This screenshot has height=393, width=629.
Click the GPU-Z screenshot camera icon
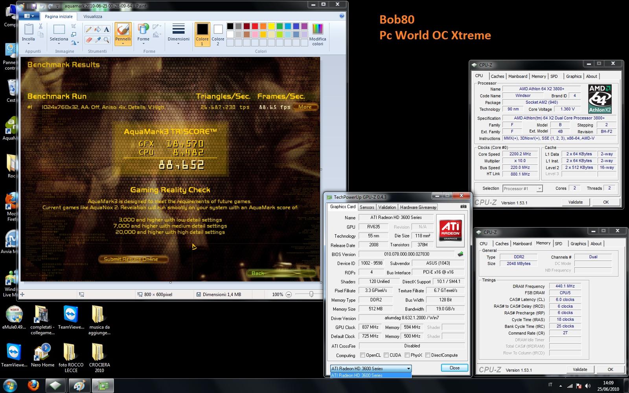tap(463, 206)
